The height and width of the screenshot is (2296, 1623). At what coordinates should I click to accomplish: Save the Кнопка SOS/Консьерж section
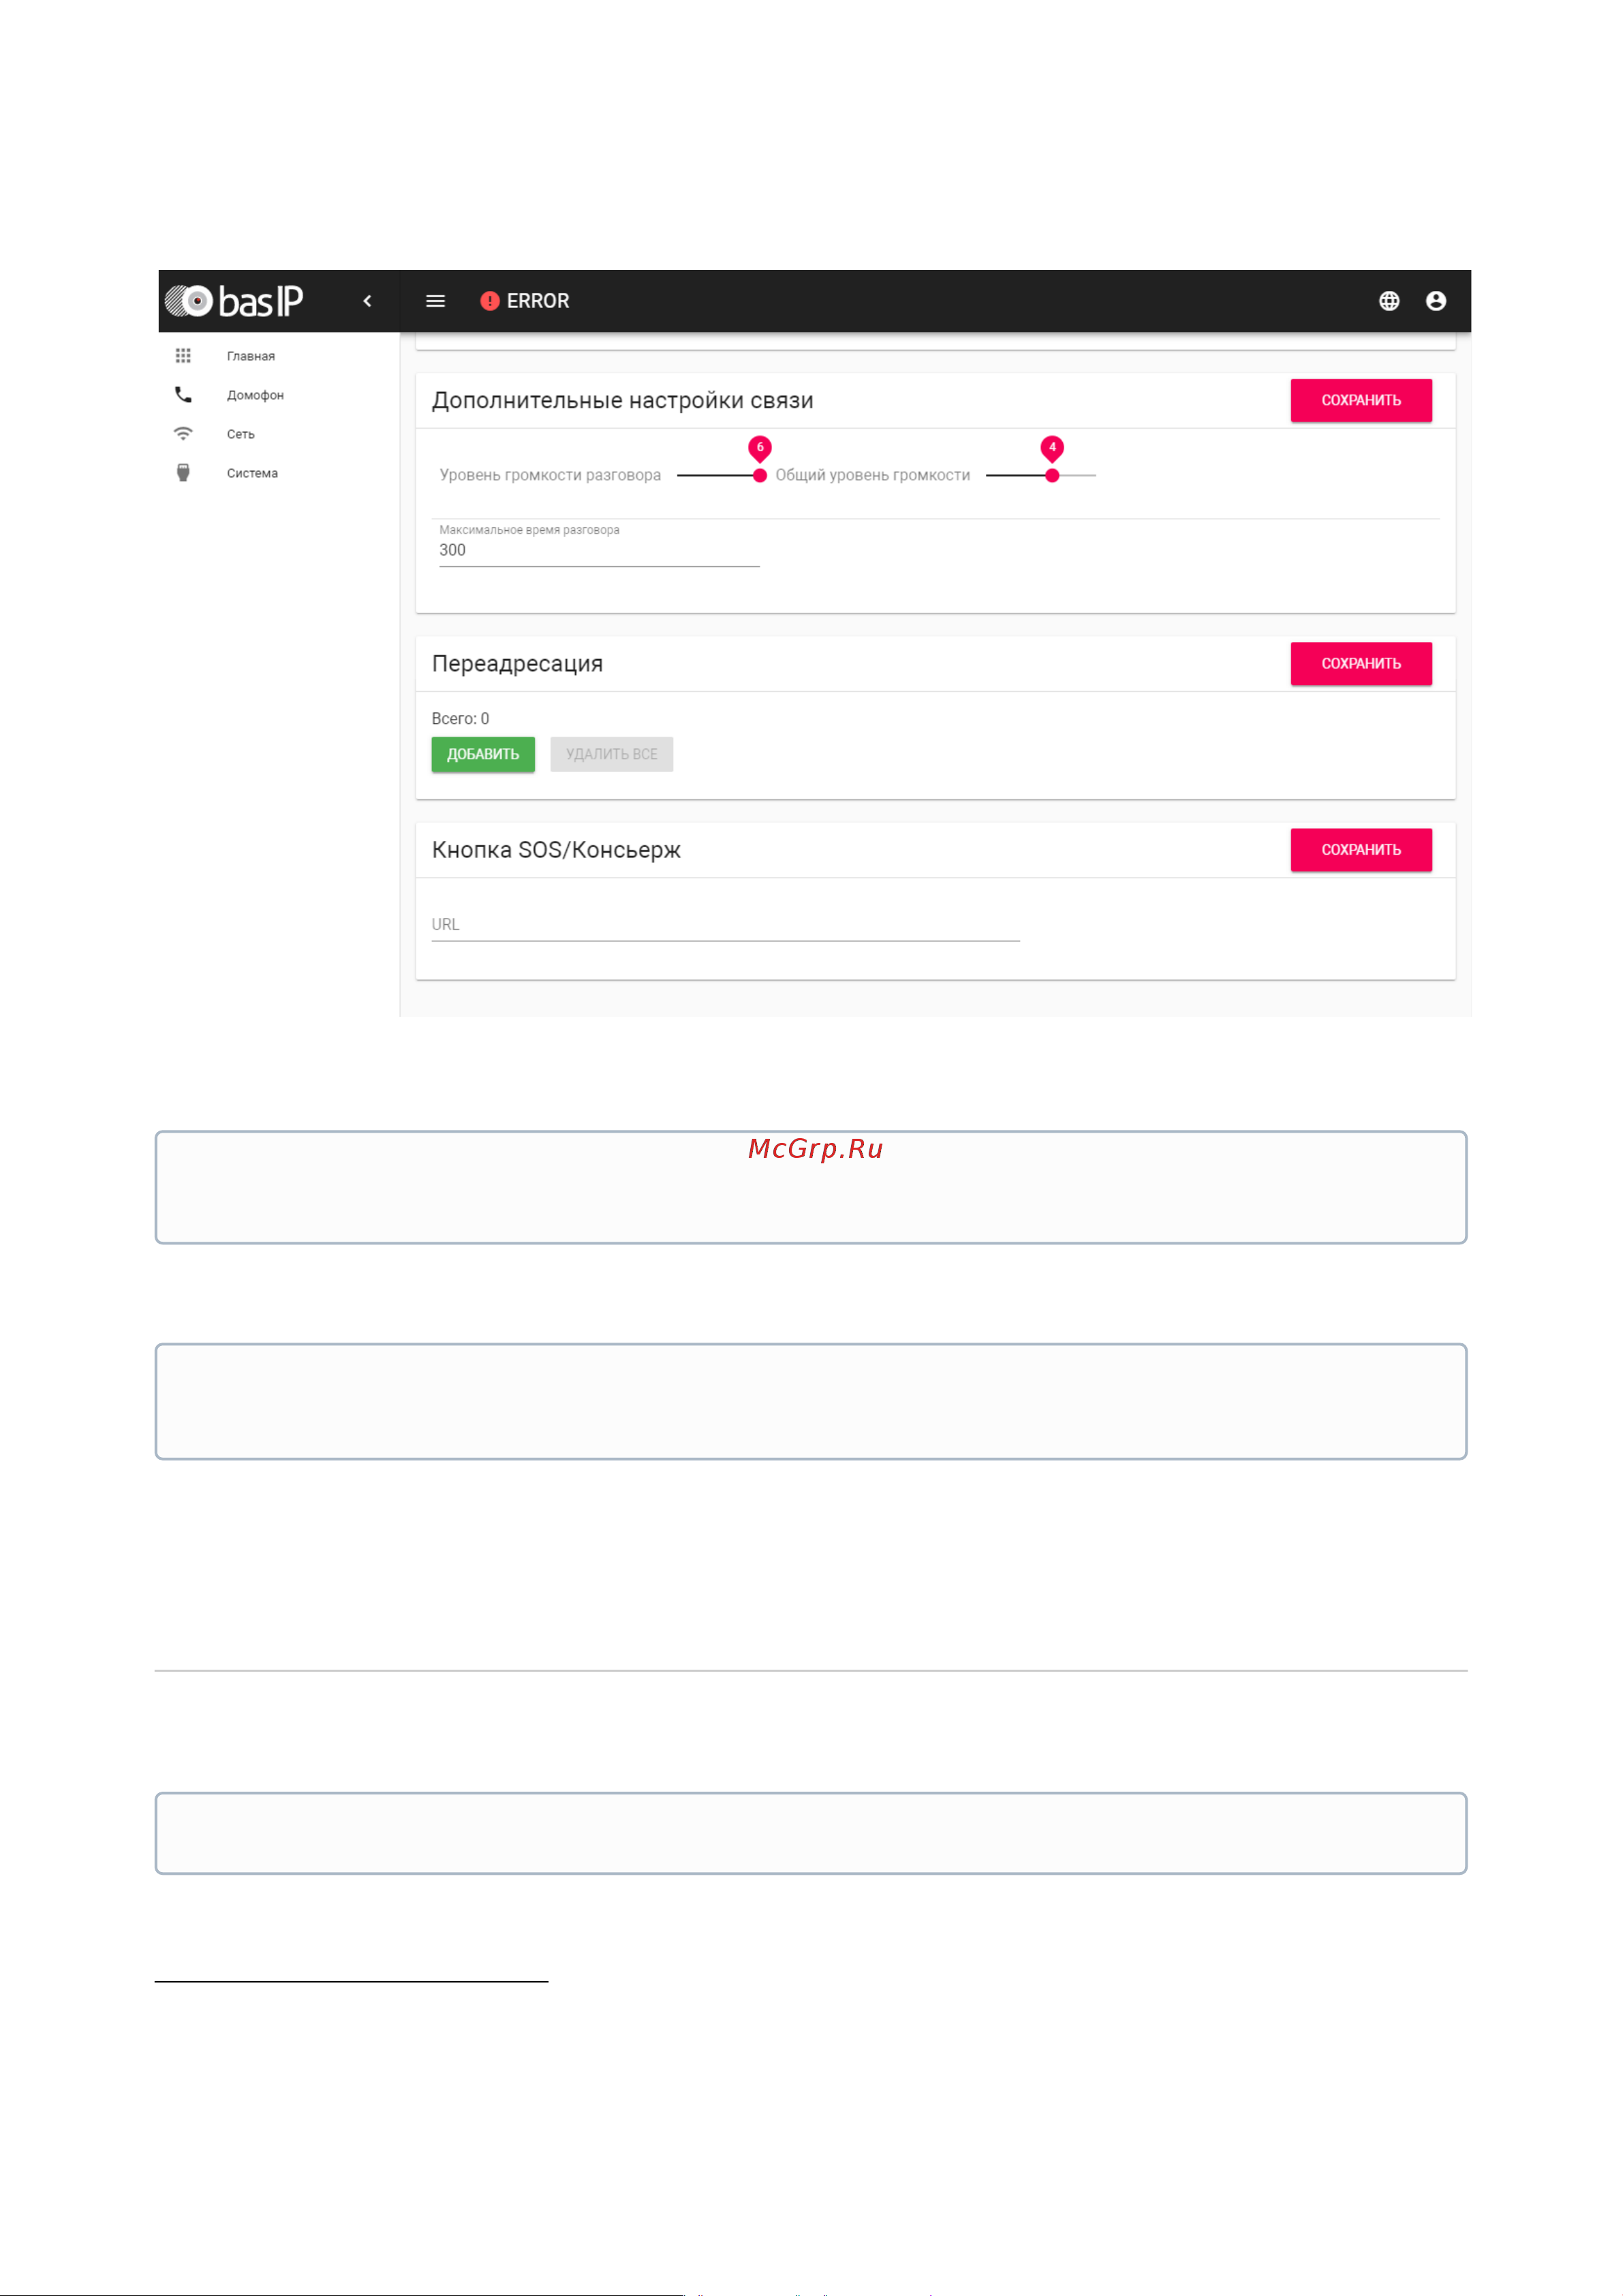click(1361, 850)
